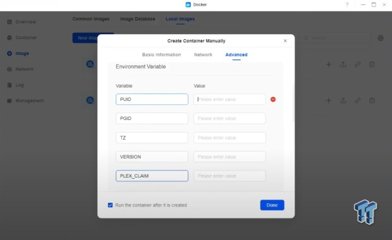Open the Docker settings gear icon
Viewport: 392px width, 240px height.
point(381,38)
